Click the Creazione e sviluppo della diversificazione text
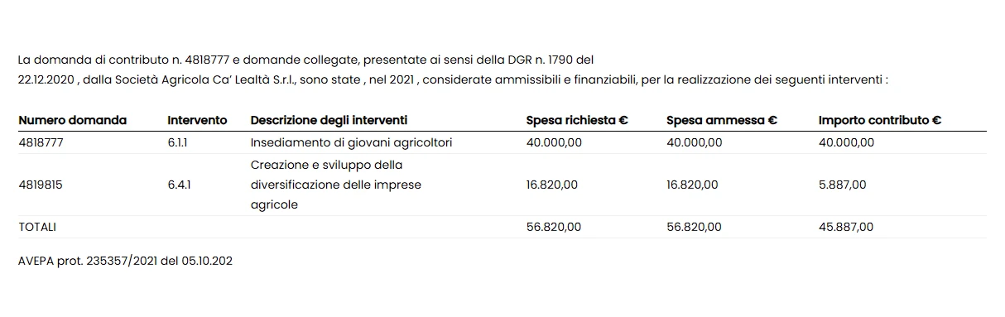Screen dimensions: 1005x317 [336, 185]
